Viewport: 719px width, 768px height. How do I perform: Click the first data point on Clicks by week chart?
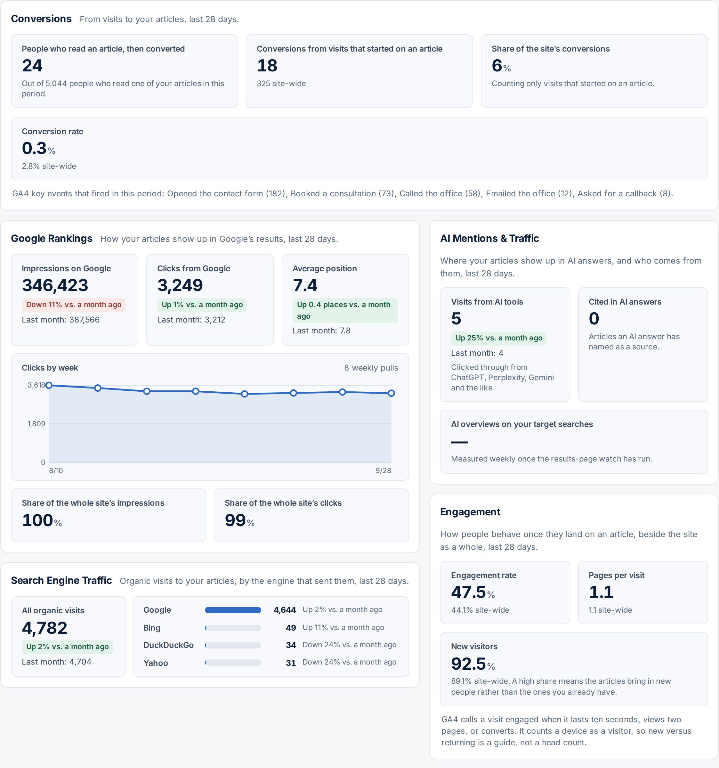(49, 385)
